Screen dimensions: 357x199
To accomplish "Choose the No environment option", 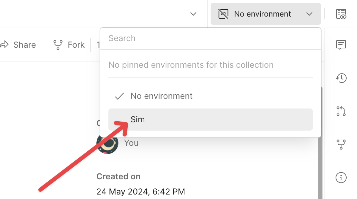I will click(x=162, y=96).
